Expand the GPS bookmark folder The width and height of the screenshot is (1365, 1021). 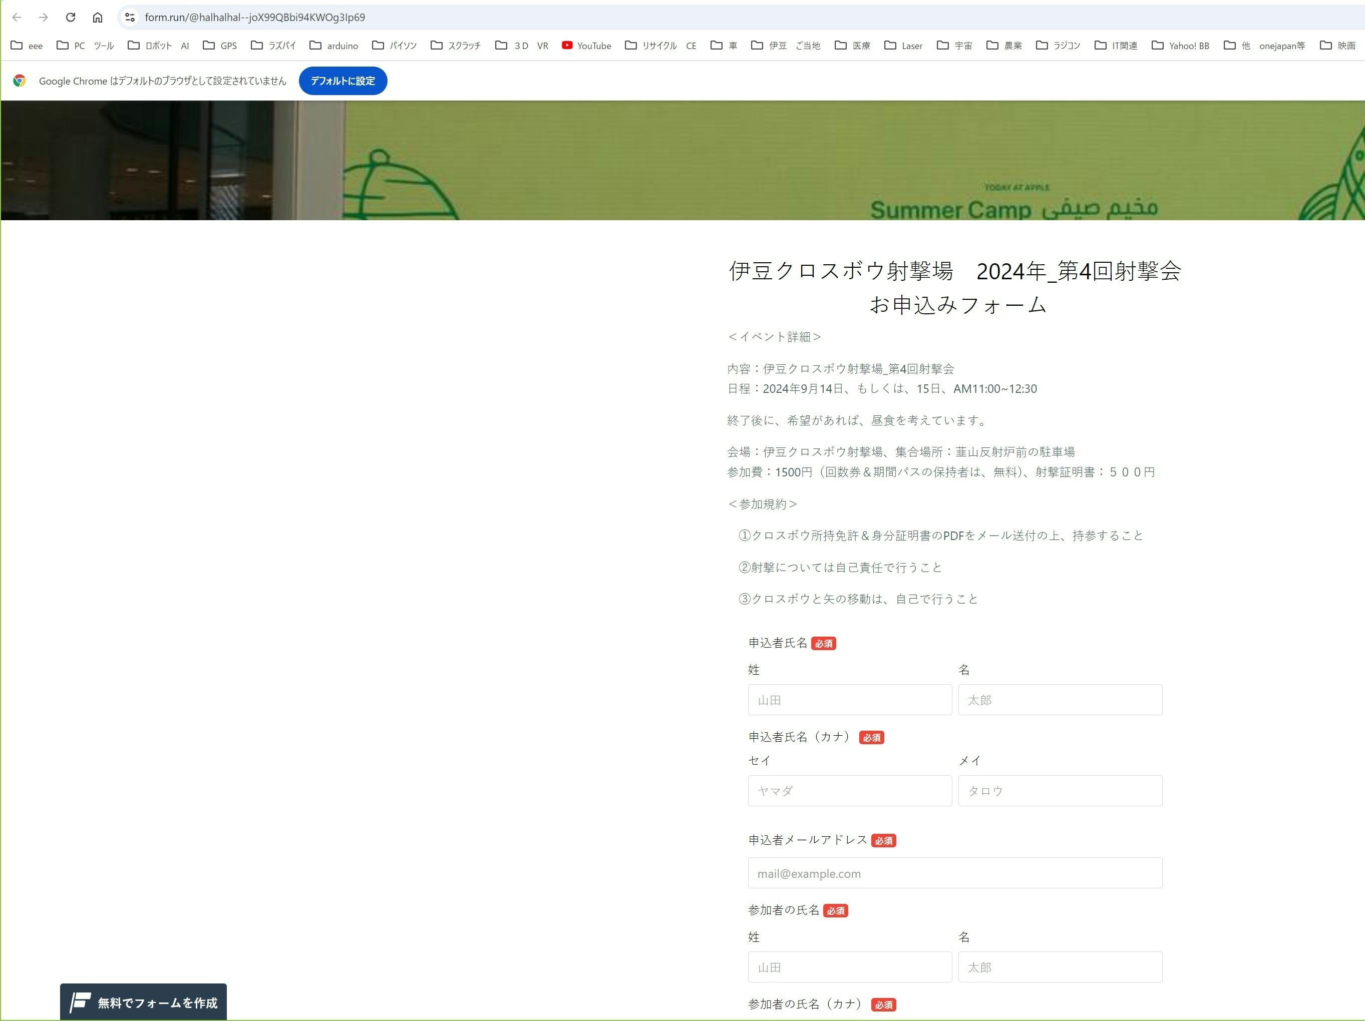(220, 46)
